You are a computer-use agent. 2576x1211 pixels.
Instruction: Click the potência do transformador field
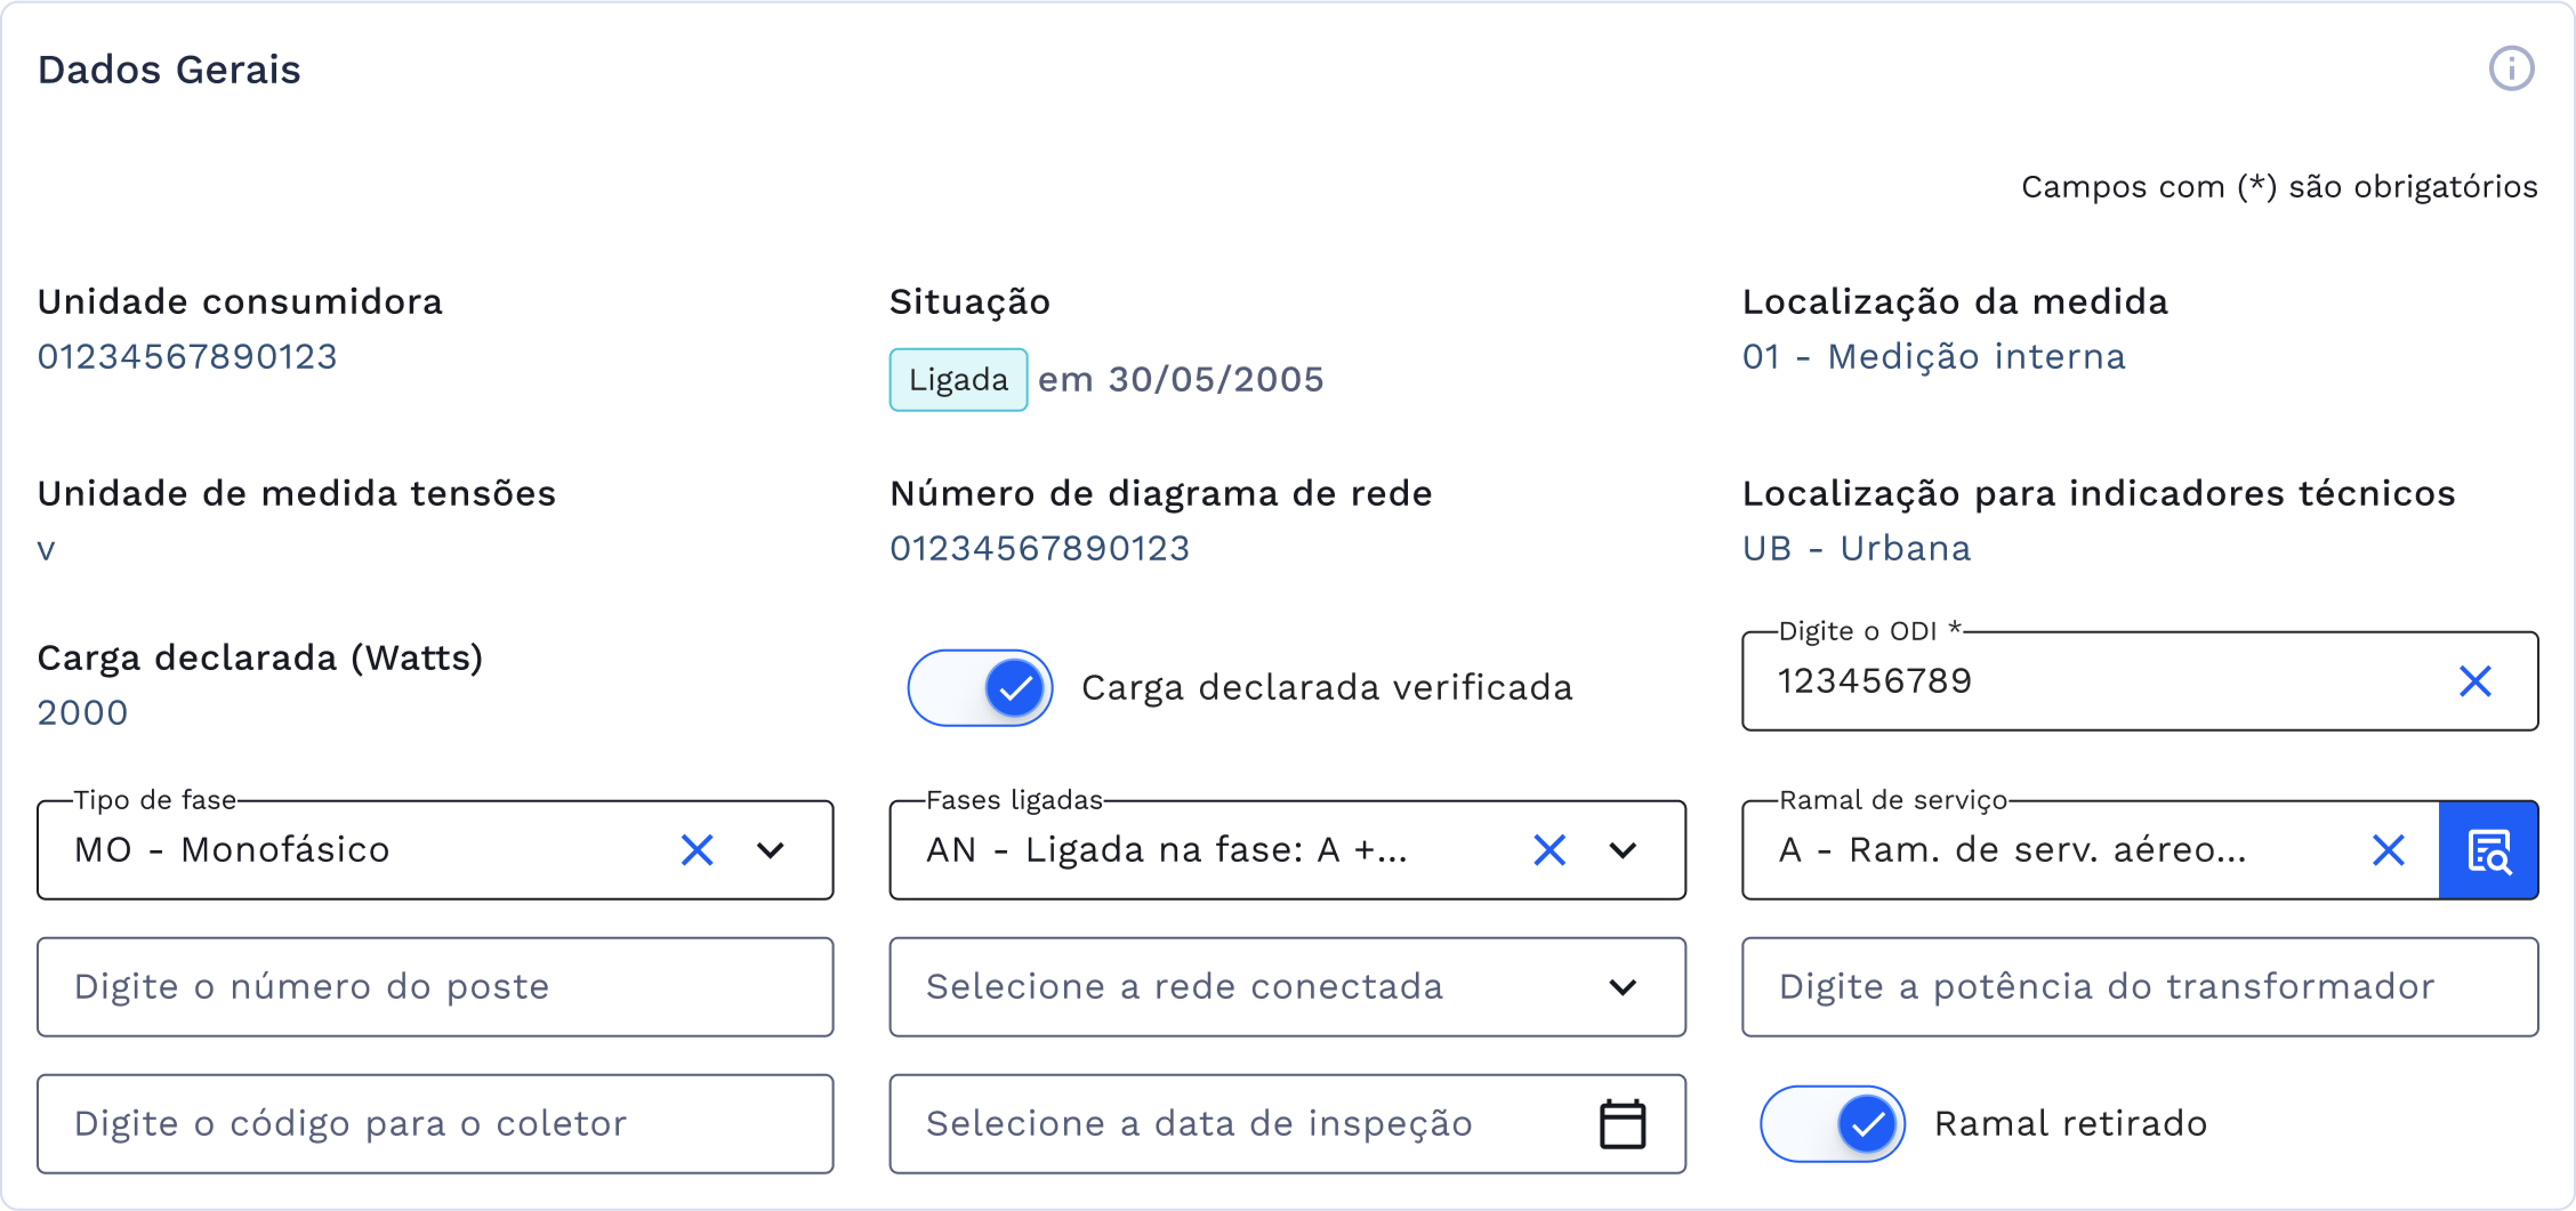tap(2140, 987)
